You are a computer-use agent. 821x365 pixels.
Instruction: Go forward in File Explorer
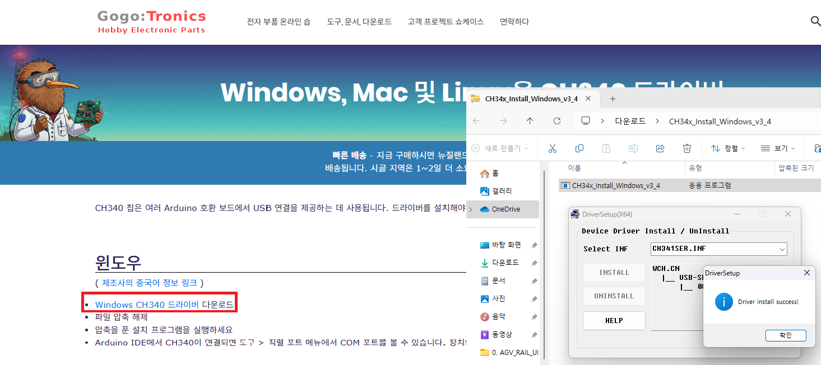[503, 121]
